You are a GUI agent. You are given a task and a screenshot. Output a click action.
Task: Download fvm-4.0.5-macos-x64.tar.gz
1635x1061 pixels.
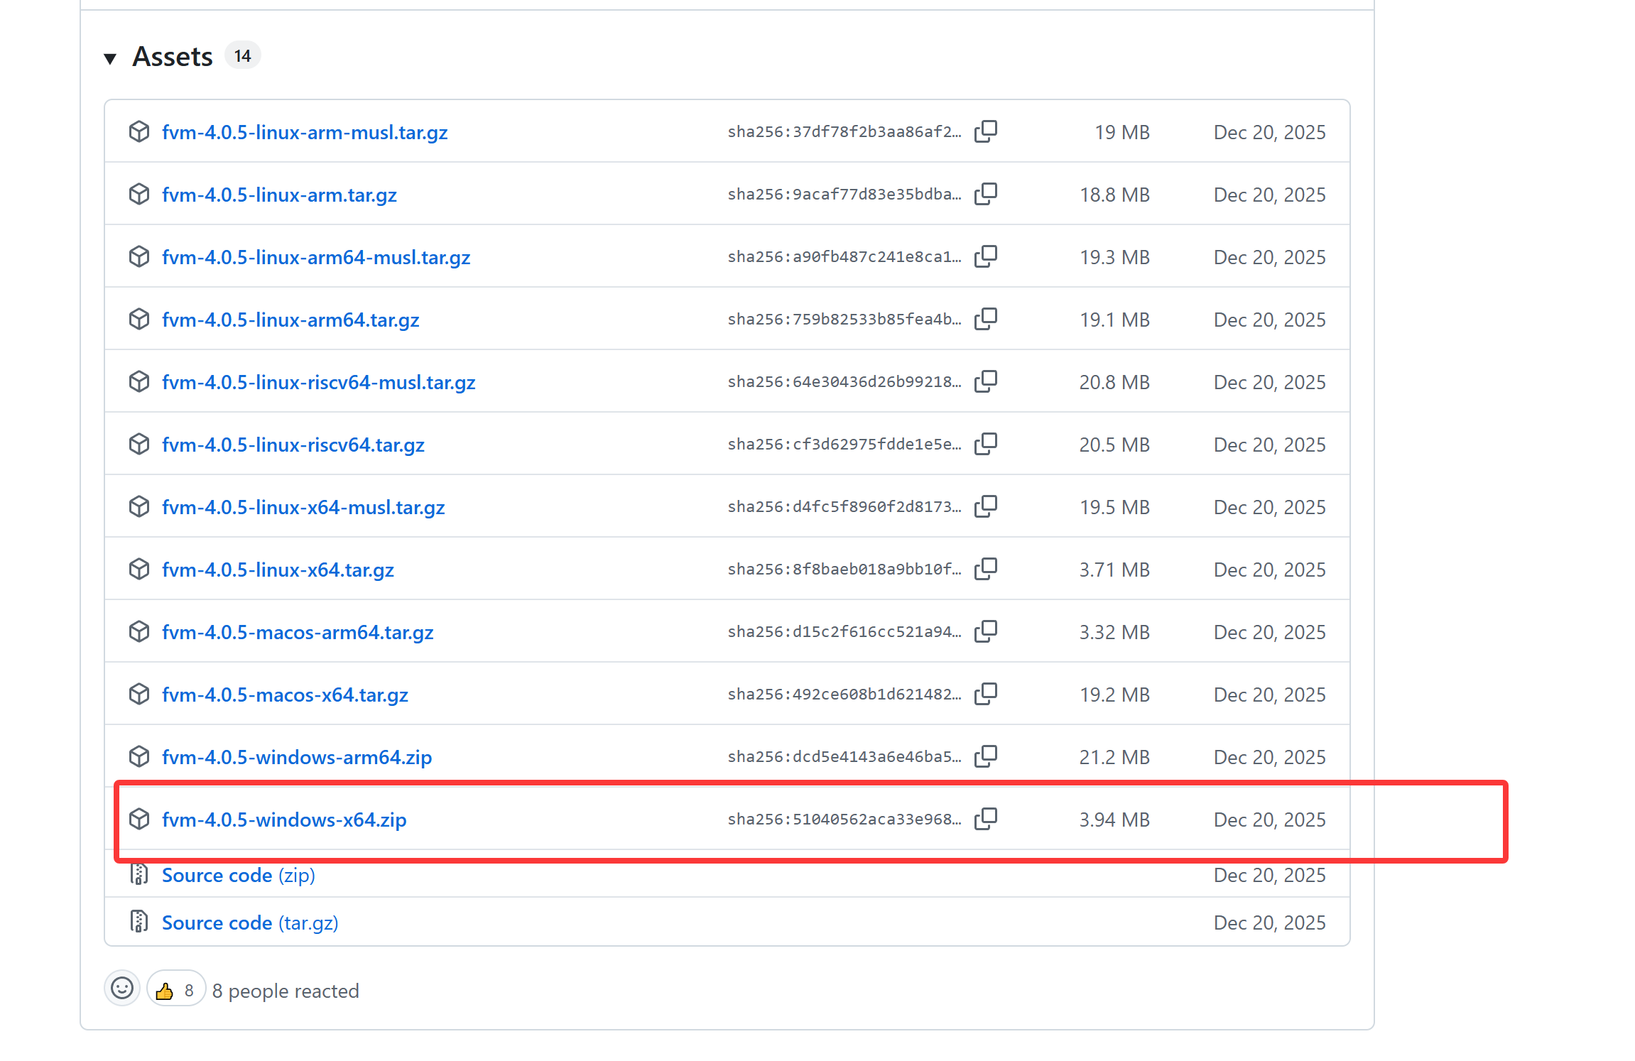click(285, 695)
